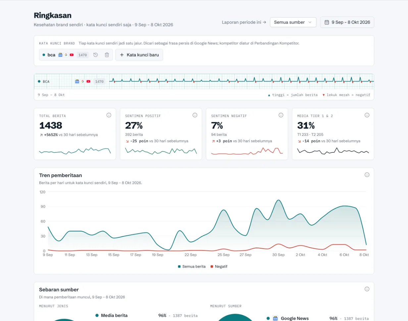
Task: Click the Google icon in the bca keyword chip
Action: (66, 55)
